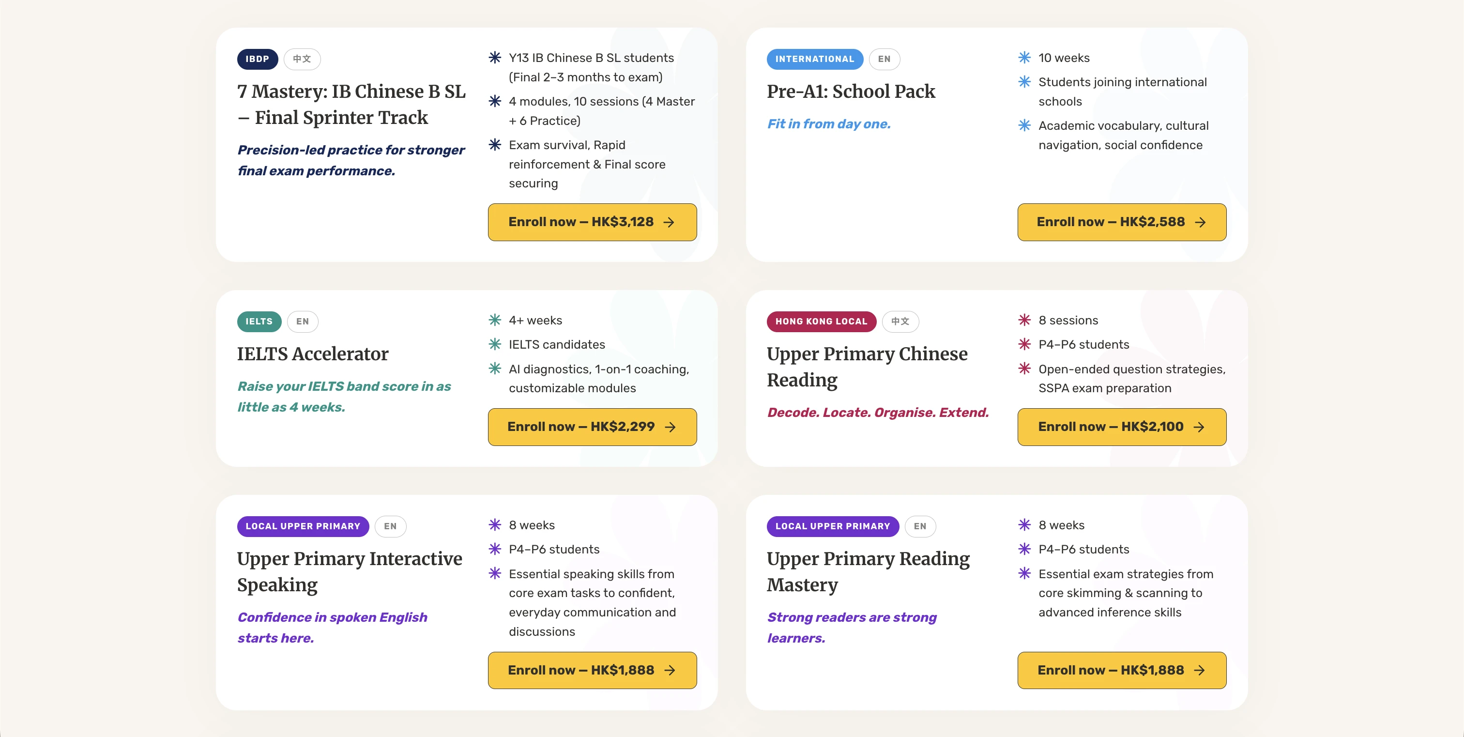Click the EN language tag on Pre-A1 card

point(884,59)
